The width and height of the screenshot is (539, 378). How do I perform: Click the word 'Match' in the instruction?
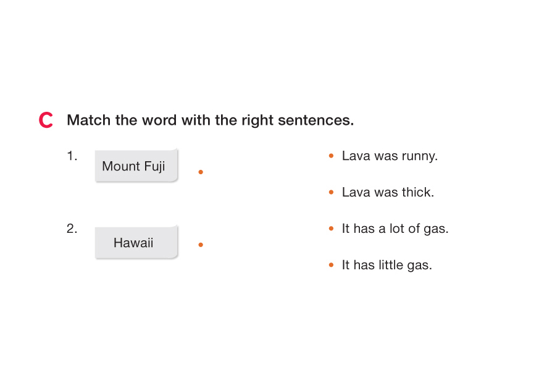pyautogui.click(x=88, y=120)
